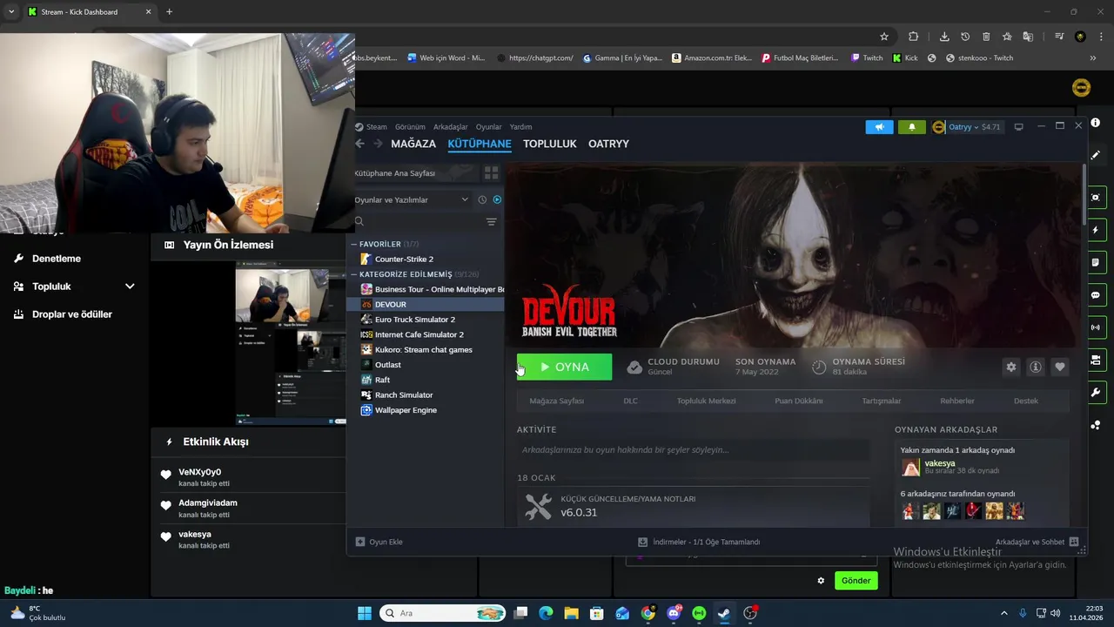Select Ranch Simulator in library
This screenshot has width=1114, height=627.
coord(404,394)
